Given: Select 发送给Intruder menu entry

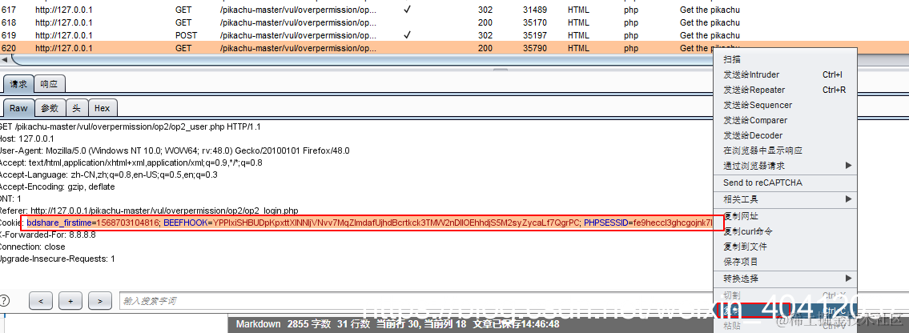Looking at the screenshot, I should pyautogui.click(x=784, y=74).
